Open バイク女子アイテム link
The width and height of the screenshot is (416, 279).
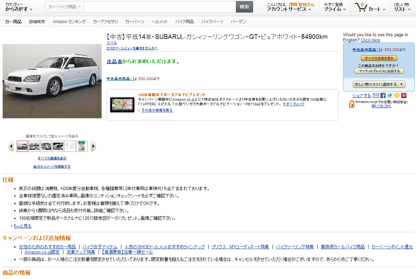(100, 247)
